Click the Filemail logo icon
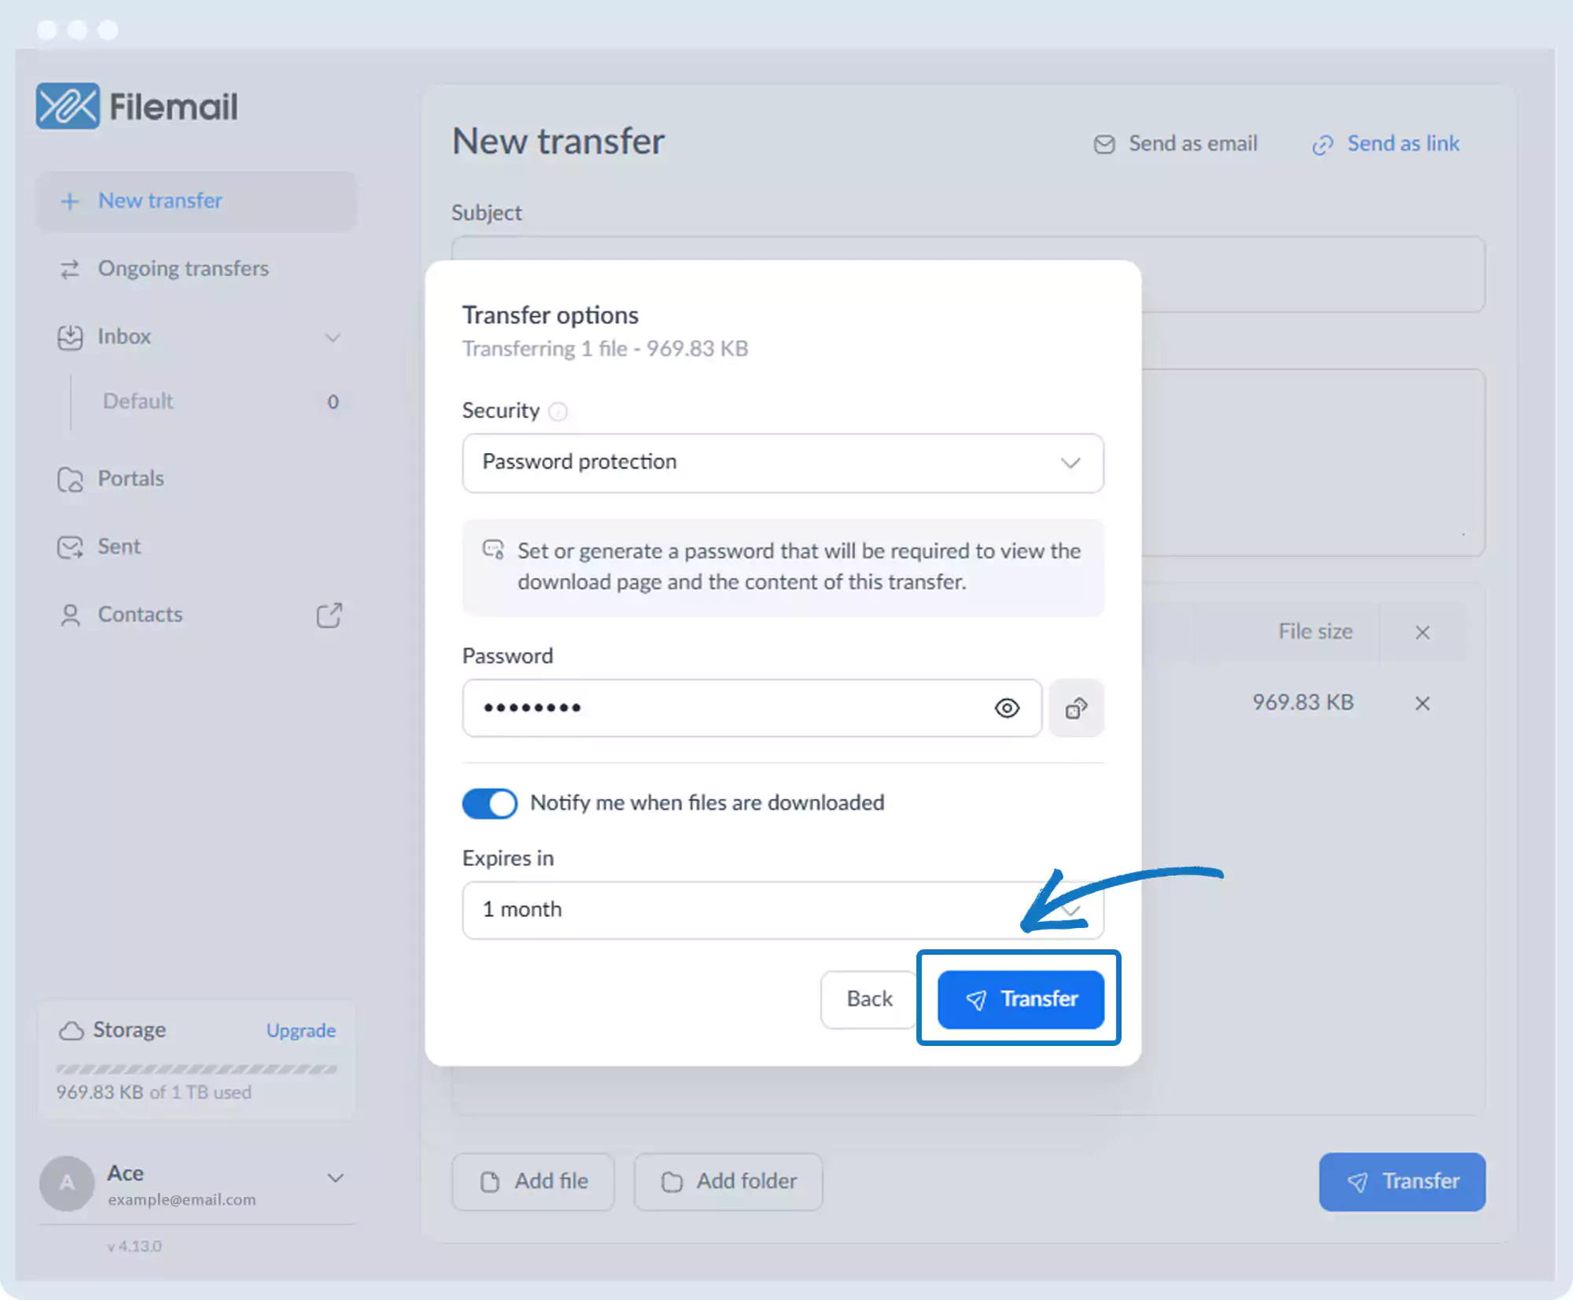Screen dimensions: 1573x1300 pyautogui.click(x=68, y=106)
